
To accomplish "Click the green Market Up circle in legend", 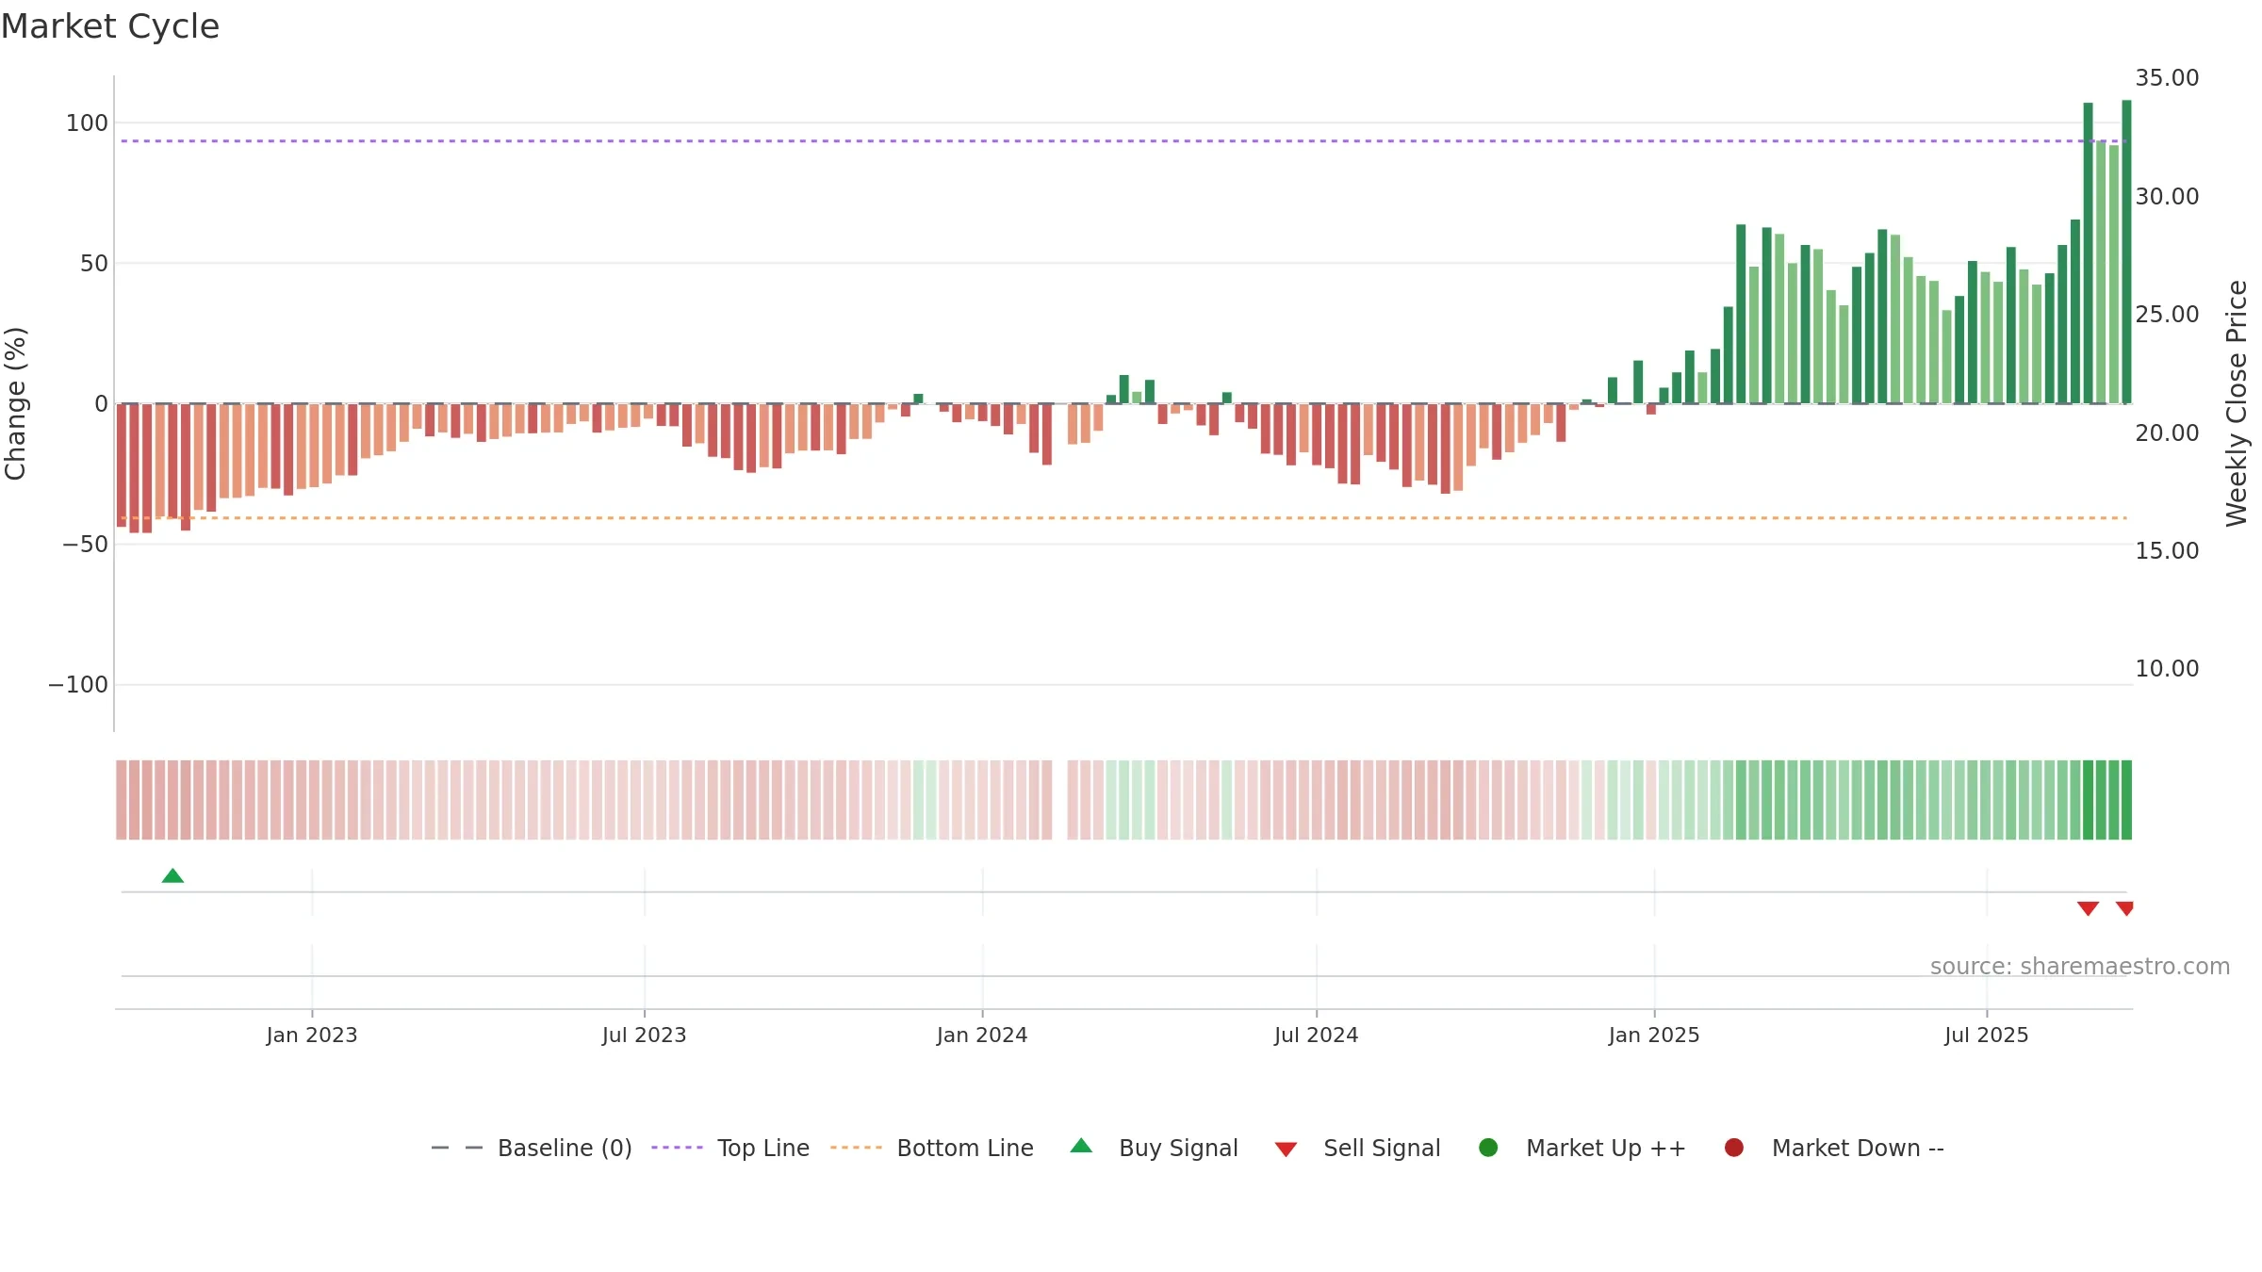I will click(1488, 1148).
